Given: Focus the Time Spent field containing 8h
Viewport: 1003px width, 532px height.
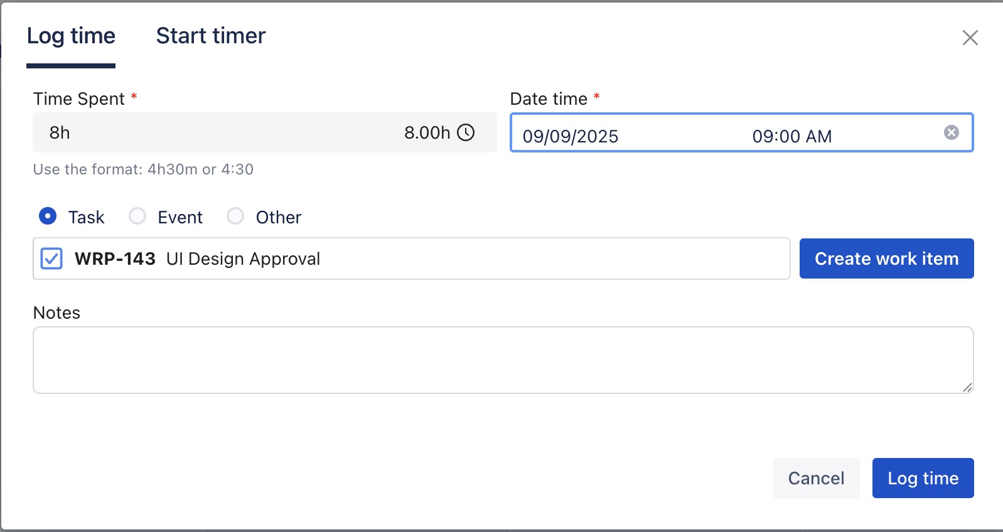Looking at the screenshot, I should 207,132.
